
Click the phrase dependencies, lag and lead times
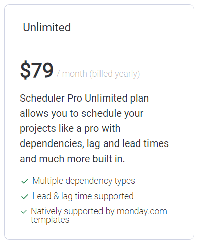tap(94, 144)
